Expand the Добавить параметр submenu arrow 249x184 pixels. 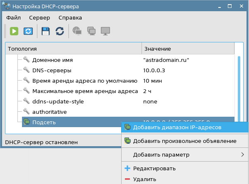click(x=242, y=155)
